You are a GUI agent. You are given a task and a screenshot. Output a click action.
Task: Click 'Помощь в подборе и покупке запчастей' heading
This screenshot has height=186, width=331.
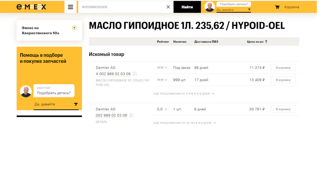[43, 58]
